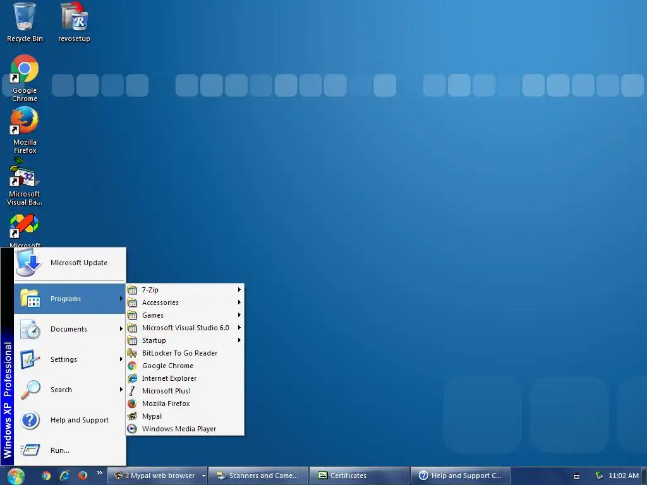The height and width of the screenshot is (485, 647).
Task: Launch Internet Explorer from quick launch bar
Action: coord(64,476)
